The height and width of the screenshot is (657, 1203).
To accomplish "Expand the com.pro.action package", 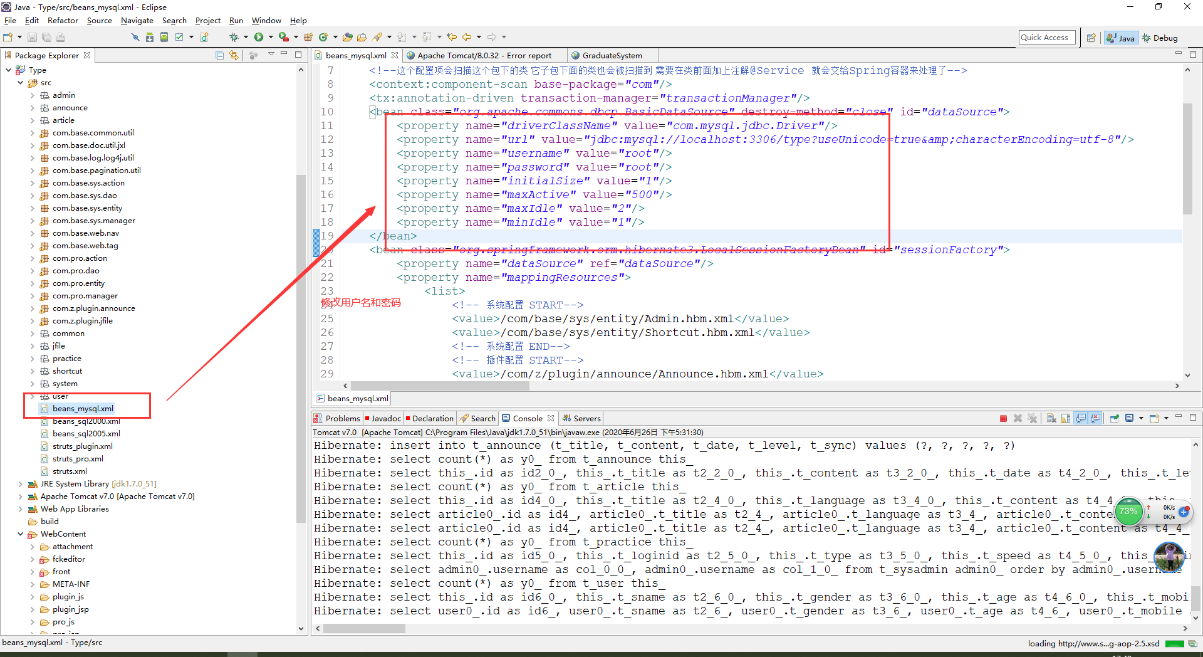I will 33,258.
